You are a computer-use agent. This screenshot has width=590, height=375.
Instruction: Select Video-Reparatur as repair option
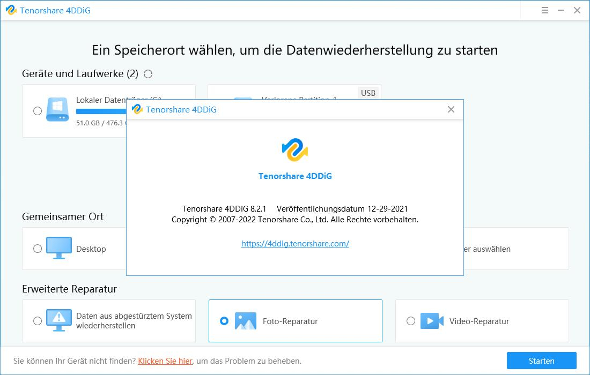click(411, 320)
